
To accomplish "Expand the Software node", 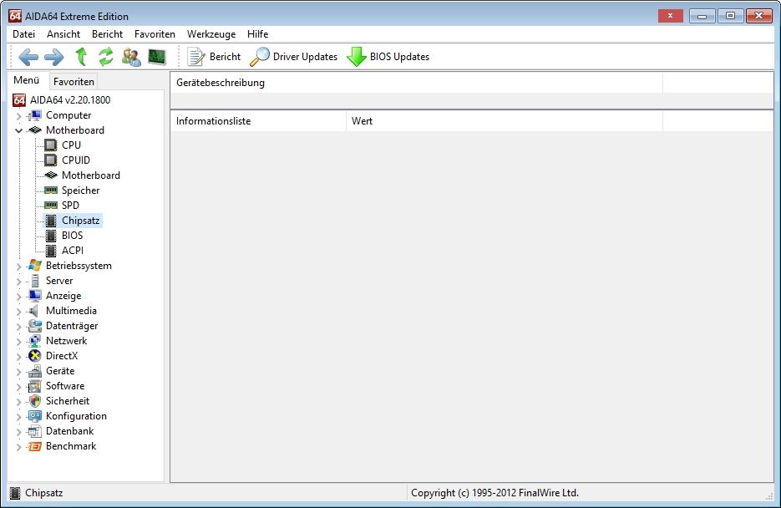I will (x=18, y=387).
